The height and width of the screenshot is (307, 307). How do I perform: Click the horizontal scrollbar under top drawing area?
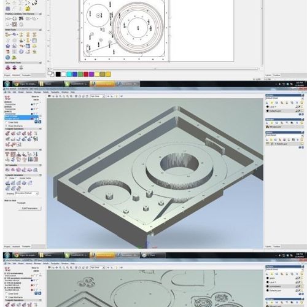tap(155, 69)
